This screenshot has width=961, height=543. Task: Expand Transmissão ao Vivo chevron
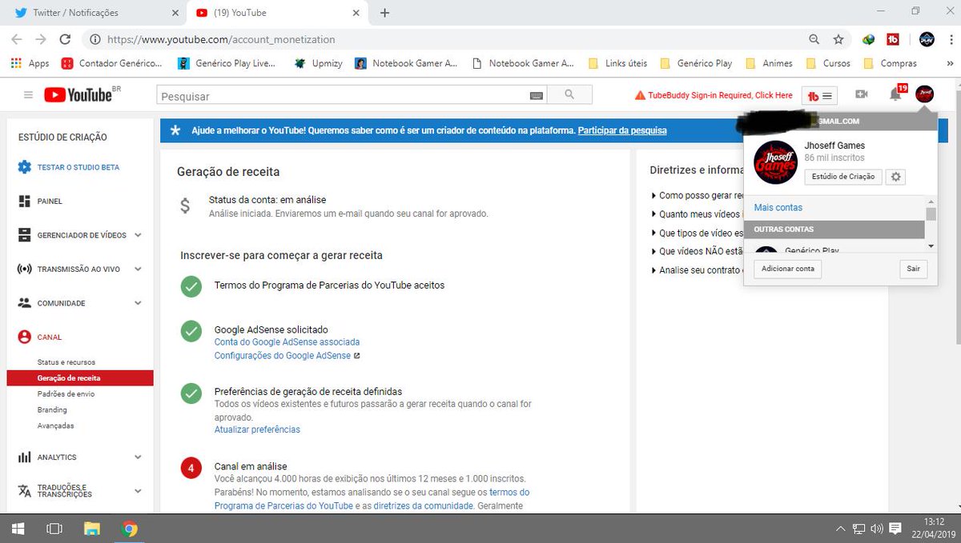(x=138, y=270)
